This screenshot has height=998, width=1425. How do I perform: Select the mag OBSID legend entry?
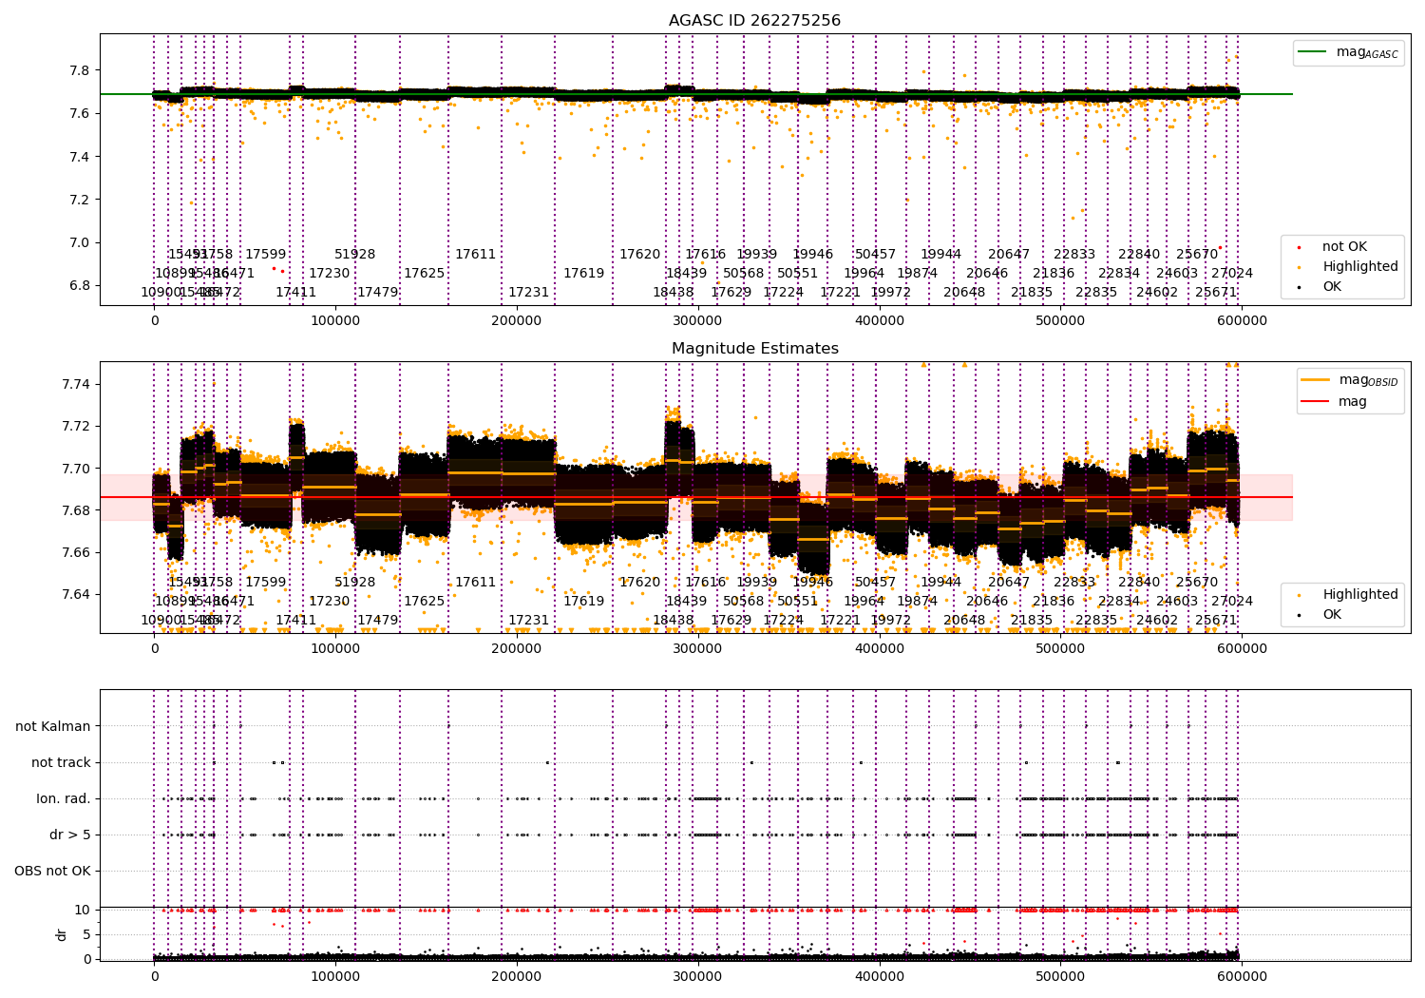tap(1350, 380)
